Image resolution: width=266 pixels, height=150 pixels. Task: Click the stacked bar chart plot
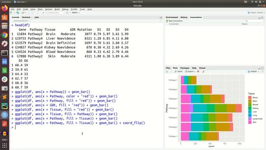tap(212, 108)
